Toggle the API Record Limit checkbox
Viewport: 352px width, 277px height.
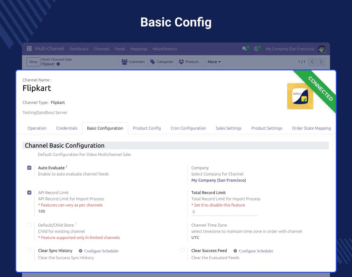pyautogui.click(x=29, y=192)
